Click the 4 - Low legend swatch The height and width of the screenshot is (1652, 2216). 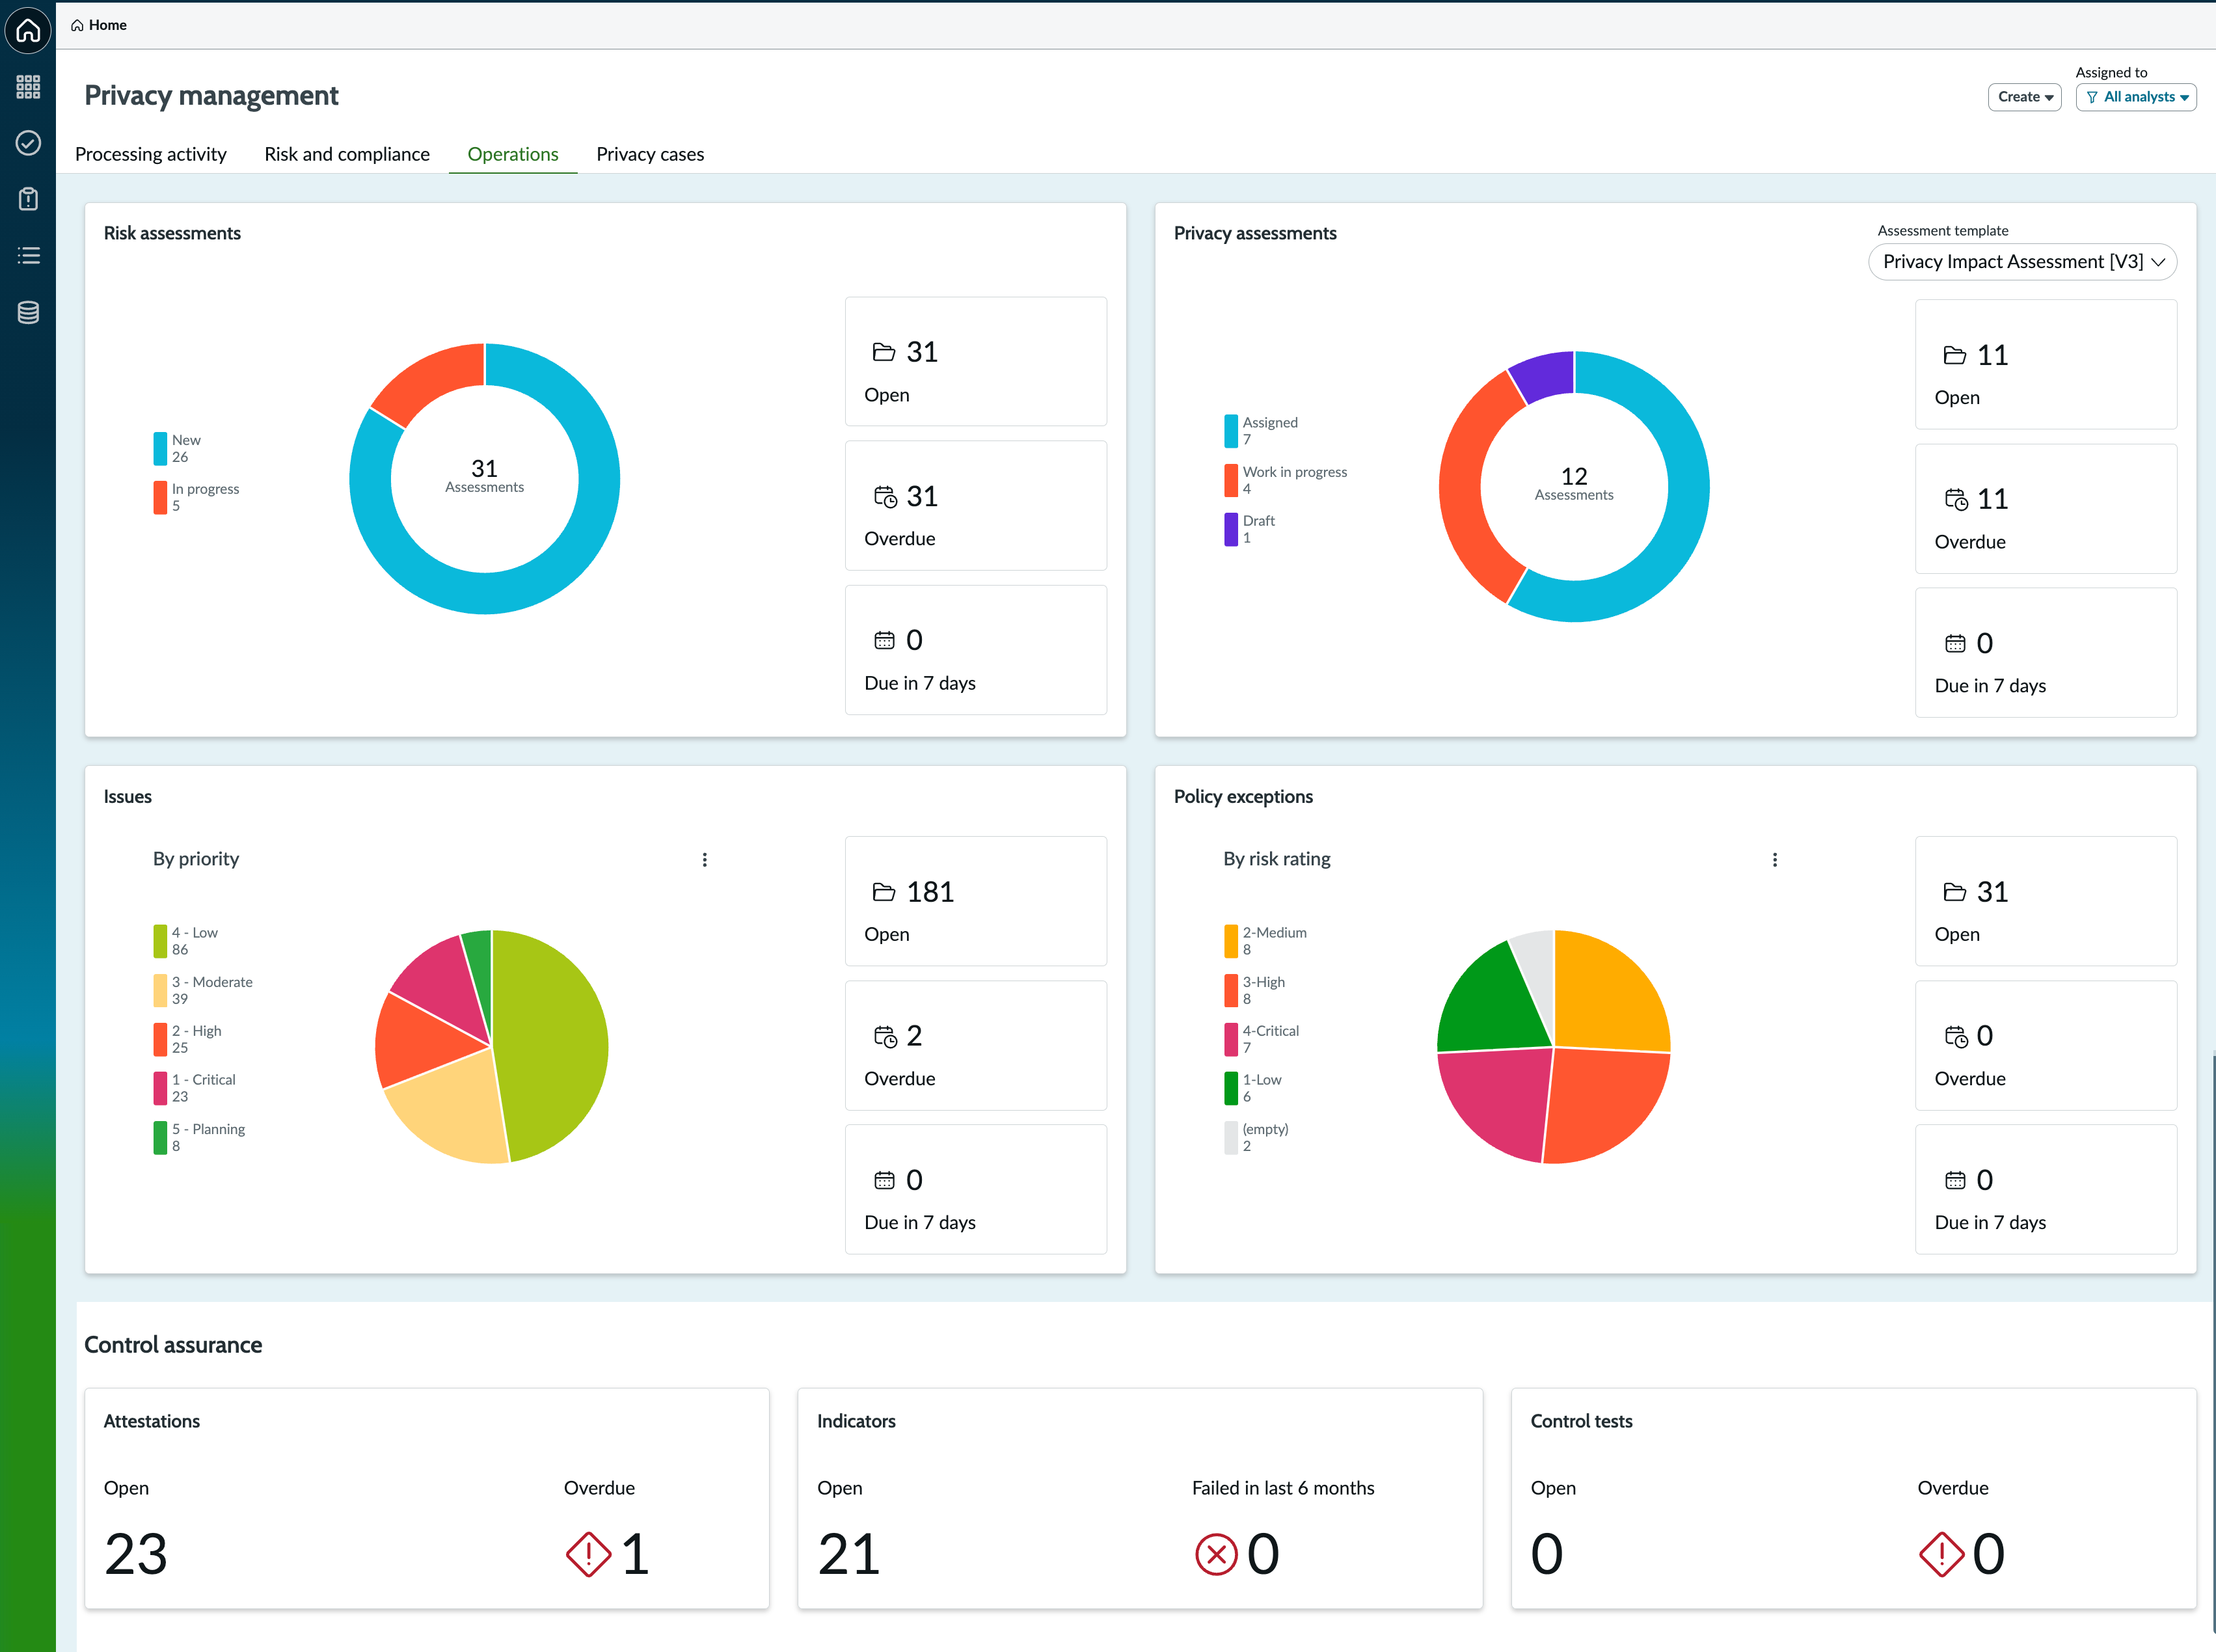point(160,941)
